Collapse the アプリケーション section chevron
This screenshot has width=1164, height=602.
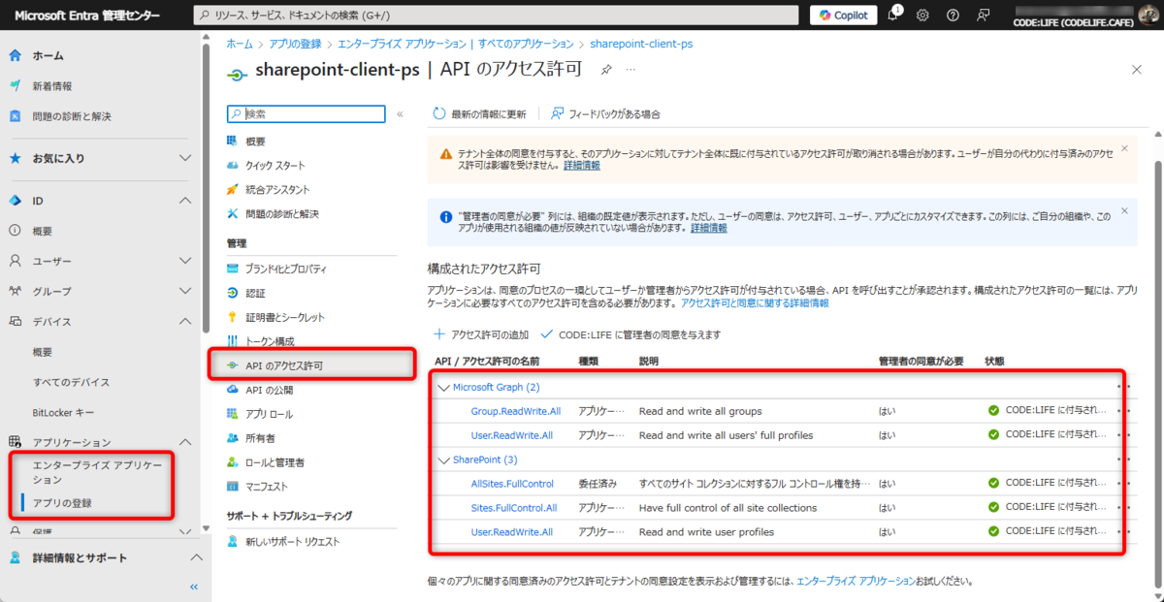coord(185,442)
